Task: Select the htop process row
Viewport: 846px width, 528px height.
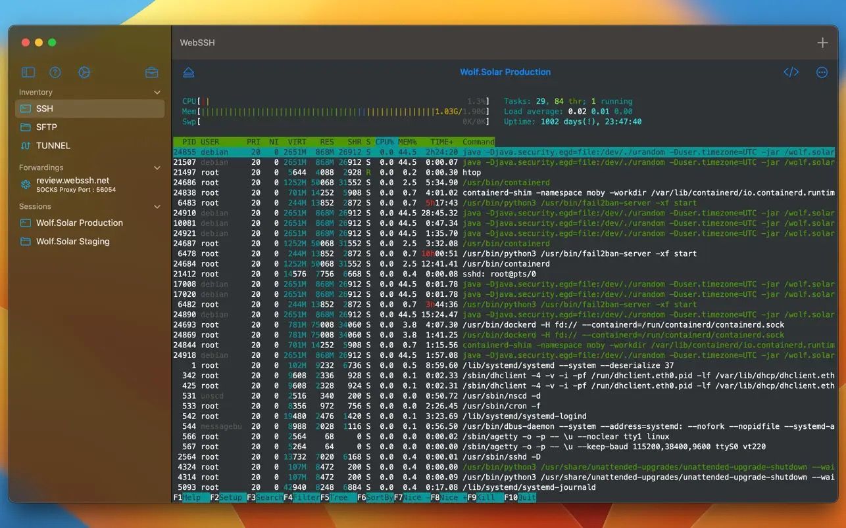Action: tap(504, 173)
